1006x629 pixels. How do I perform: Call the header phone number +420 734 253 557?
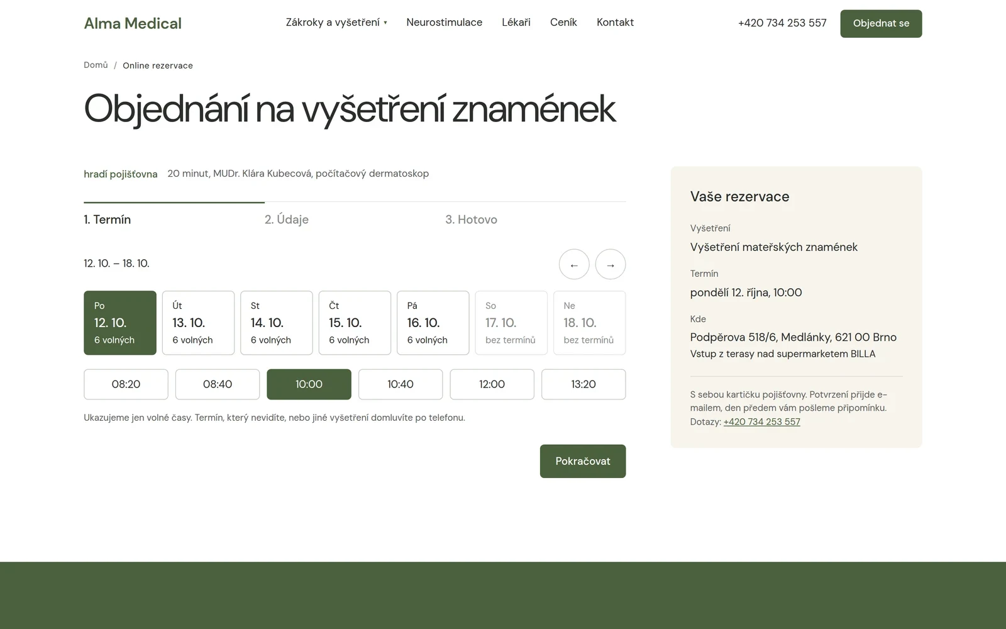(782, 23)
